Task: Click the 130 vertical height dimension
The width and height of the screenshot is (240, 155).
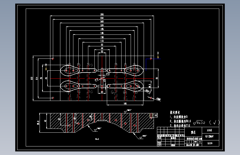Action: [32, 78]
